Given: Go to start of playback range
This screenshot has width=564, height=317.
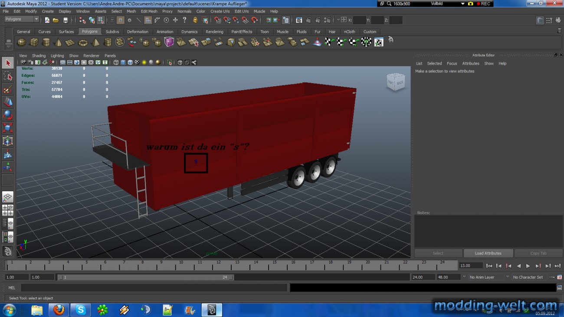Looking at the screenshot, I should click(489, 266).
